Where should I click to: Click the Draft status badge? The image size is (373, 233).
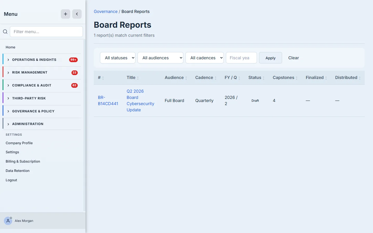[255, 101]
